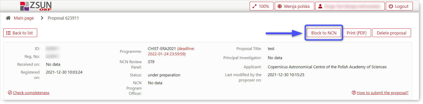Delete the proposal
This screenshot has height=104, width=423.
coord(391,33)
